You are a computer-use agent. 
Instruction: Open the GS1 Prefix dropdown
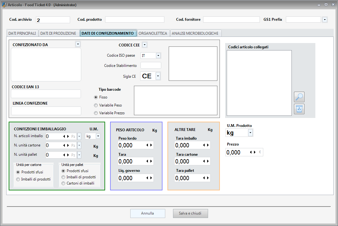click(325, 19)
